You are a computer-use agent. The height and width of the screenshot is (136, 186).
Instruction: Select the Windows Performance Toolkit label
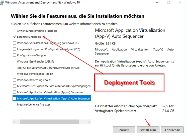[x=35, y=74]
